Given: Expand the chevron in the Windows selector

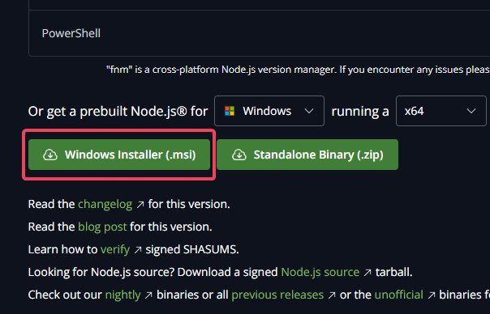Looking at the screenshot, I should (x=309, y=111).
